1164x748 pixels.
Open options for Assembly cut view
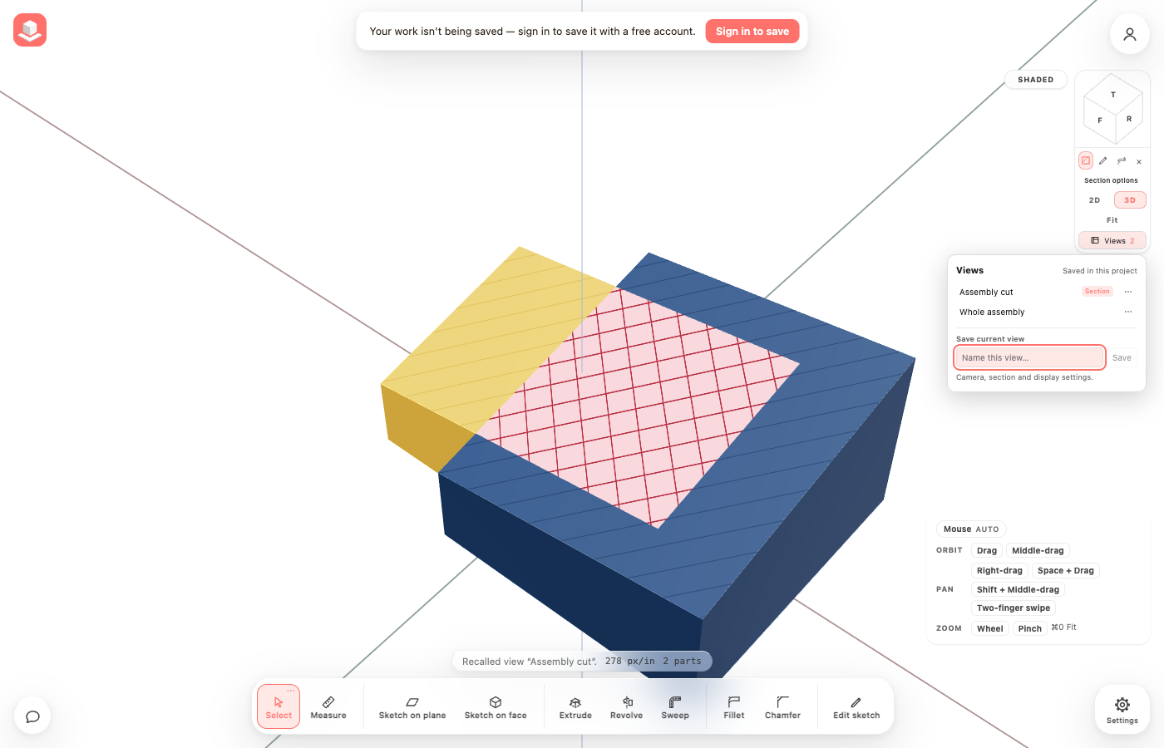click(1128, 292)
